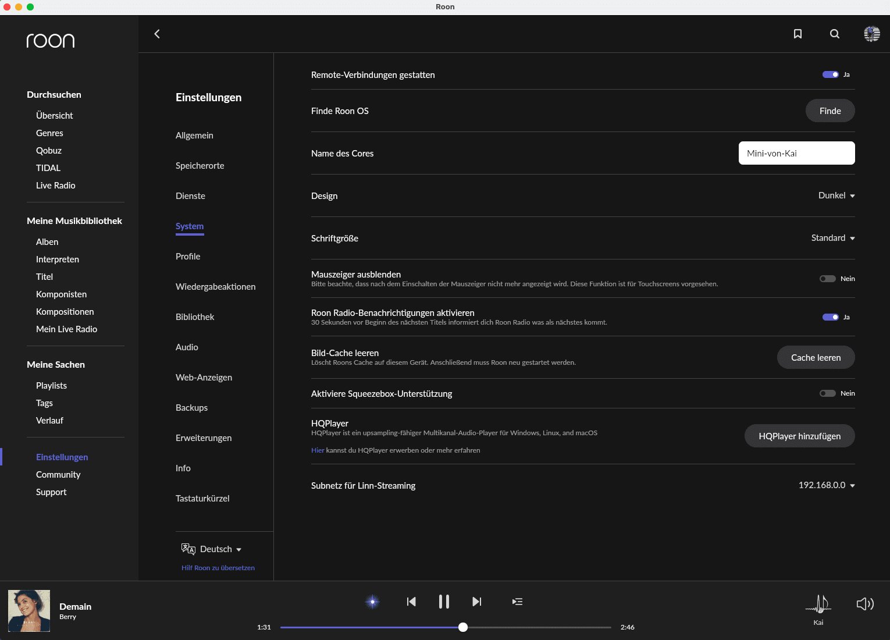
Task: Click the Berry artist name
Action: click(67, 617)
